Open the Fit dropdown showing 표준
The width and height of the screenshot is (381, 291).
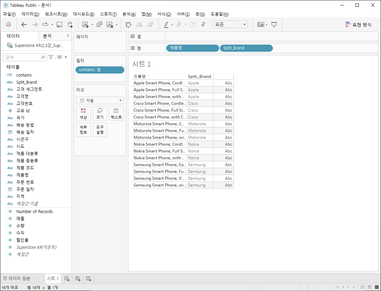[230, 24]
